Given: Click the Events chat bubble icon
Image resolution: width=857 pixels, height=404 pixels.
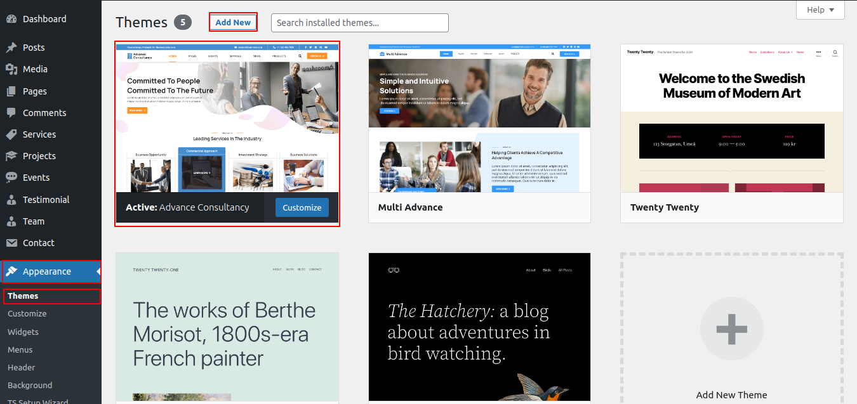Looking at the screenshot, I should coord(11,178).
